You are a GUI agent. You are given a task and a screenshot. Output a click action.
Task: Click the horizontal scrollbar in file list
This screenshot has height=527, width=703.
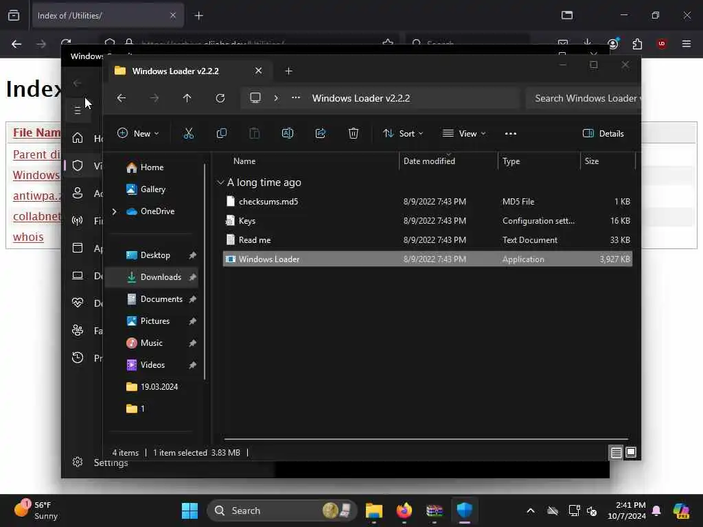[x=426, y=439]
